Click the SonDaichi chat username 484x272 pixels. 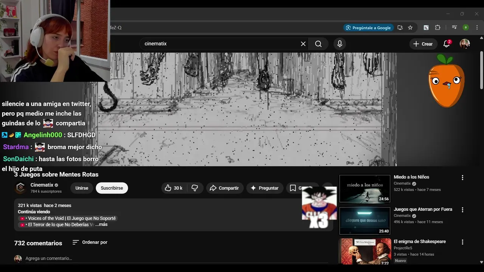18,159
